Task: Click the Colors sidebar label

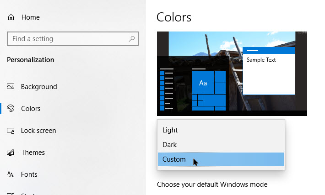Action: (x=31, y=109)
